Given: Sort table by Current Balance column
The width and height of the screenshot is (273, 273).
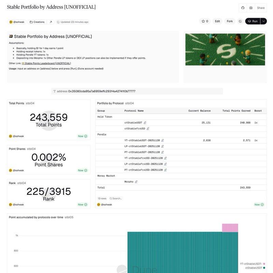Looking at the screenshot, I should (x=199, y=111).
